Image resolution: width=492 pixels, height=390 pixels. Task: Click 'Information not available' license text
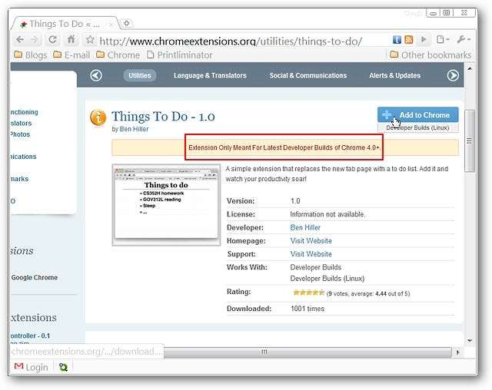(327, 214)
